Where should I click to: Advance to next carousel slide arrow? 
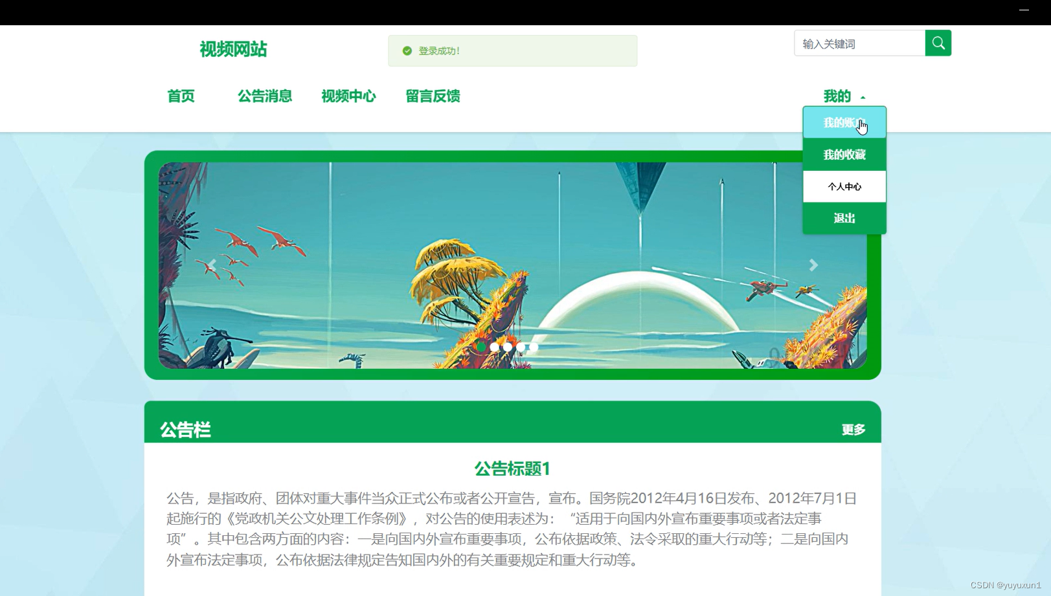[813, 265]
